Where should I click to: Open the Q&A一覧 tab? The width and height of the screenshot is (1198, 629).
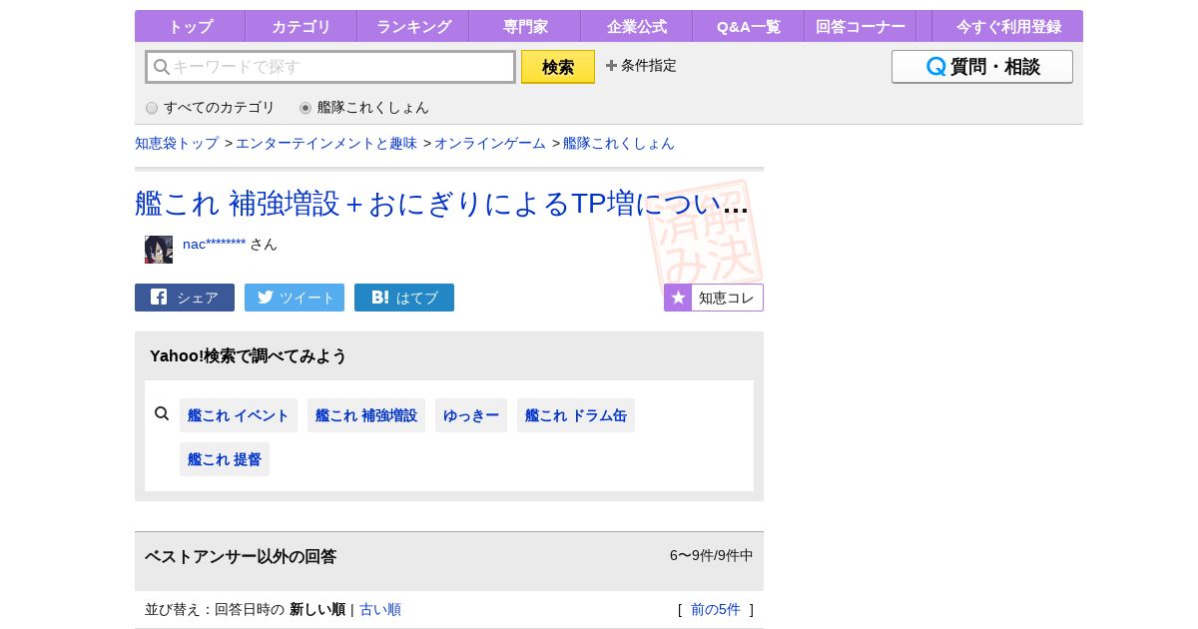click(749, 26)
